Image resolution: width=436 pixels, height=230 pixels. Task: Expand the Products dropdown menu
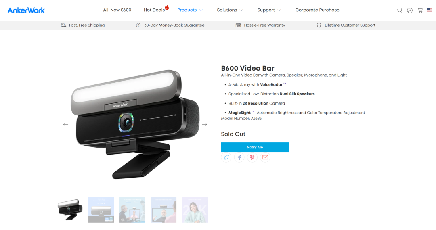coord(190,10)
